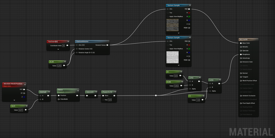The height and width of the screenshot is (138, 275).
Task: Click the Normal input pin on M_trackk
Action: click(241, 73)
